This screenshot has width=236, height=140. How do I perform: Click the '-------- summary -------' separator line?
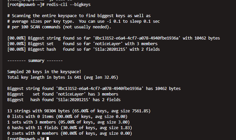click(40, 60)
